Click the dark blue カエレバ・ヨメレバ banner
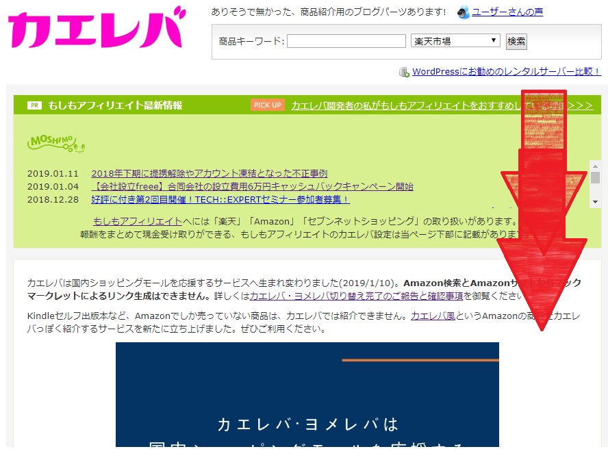Viewport: 608px width, 460px height. [307, 394]
